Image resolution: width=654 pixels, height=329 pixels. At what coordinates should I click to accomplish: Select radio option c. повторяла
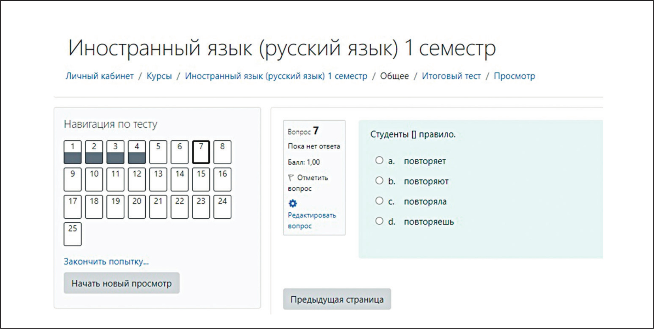pyautogui.click(x=379, y=201)
